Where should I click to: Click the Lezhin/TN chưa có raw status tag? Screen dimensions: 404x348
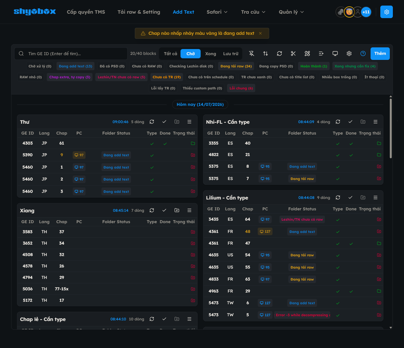302,220
